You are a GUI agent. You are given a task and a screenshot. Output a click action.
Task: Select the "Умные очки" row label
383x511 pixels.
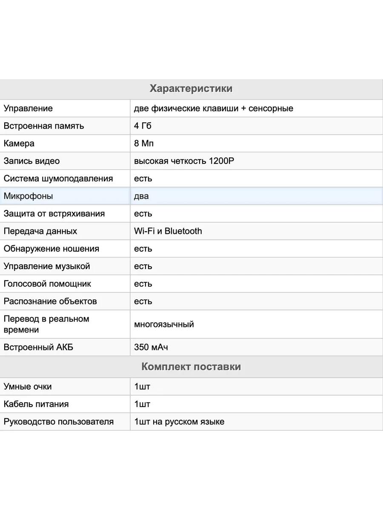(28, 386)
